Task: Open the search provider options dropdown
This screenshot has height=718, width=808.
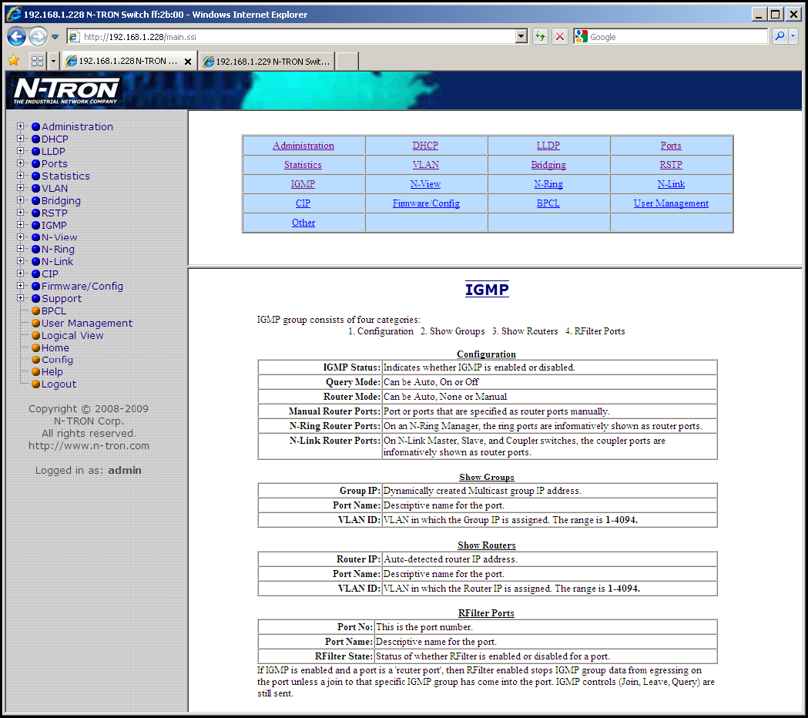Action: click(793, 37)
